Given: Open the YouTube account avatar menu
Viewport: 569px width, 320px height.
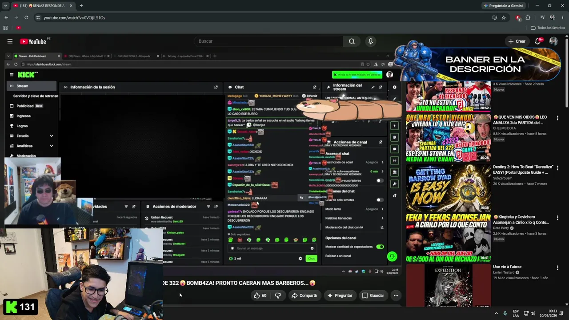Looking at the screenshot, I should click(x=553, y=41).
